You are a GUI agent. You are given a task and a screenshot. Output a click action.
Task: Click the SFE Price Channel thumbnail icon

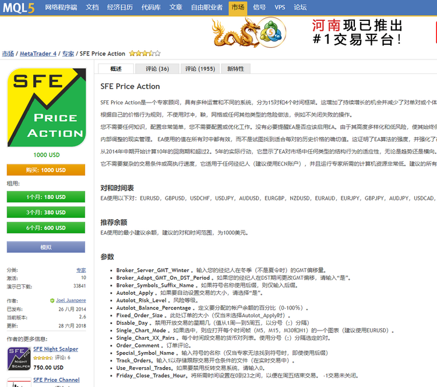tap(19, 382)
